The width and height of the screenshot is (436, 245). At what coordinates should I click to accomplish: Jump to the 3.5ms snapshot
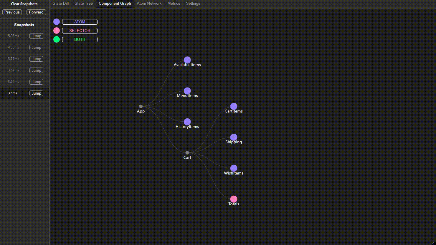[37, 93]
